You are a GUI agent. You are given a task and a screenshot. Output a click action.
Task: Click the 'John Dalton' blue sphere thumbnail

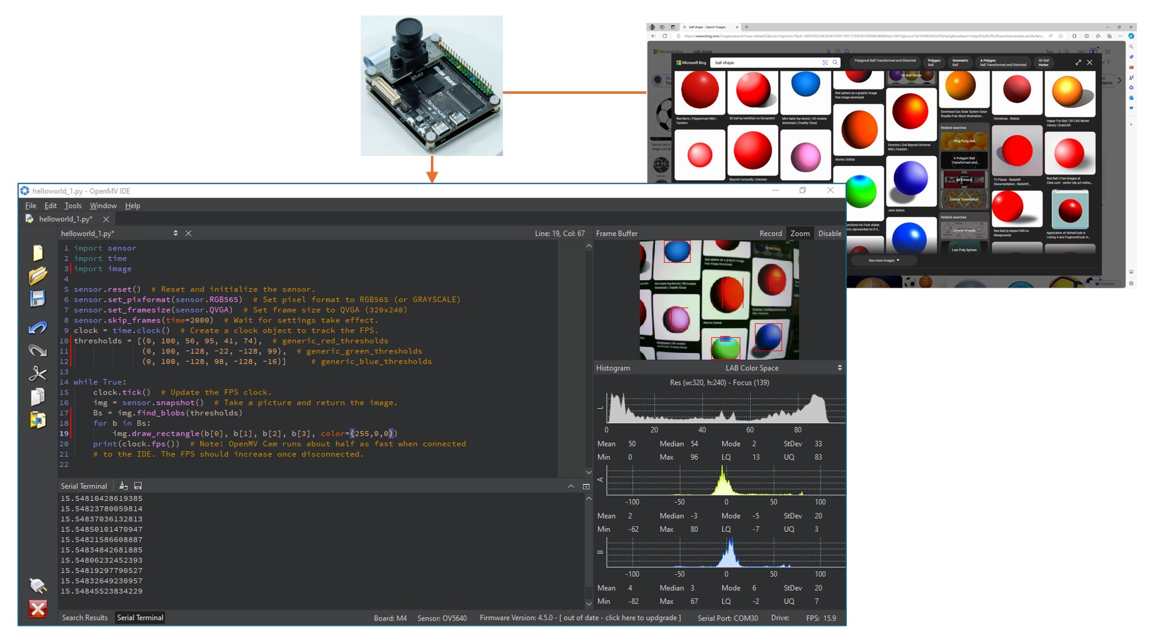pyautogui.click(x=911, y=180)
